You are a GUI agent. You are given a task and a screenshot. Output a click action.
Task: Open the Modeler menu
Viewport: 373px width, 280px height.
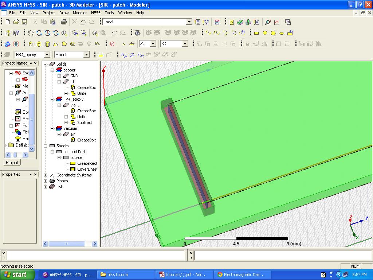click(x=80, y=13)
